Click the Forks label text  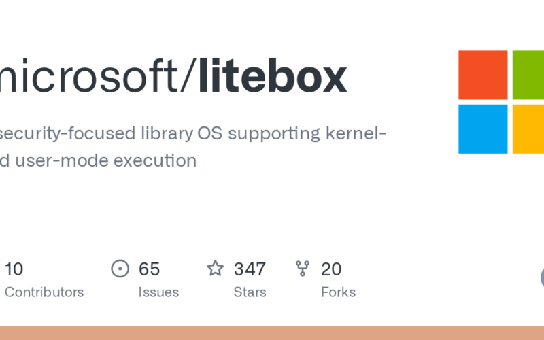(x=338, y=292)
